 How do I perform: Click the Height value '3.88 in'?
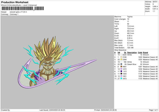tap(155, 6)
